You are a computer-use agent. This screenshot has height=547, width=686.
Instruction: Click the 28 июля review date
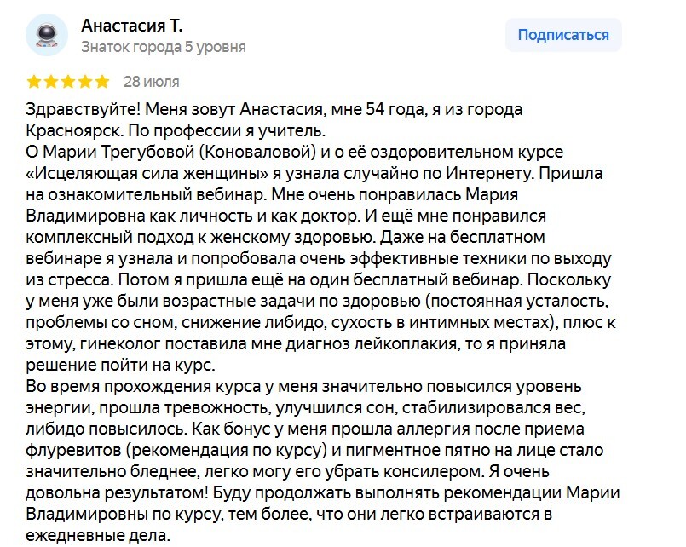coord(151,82)
